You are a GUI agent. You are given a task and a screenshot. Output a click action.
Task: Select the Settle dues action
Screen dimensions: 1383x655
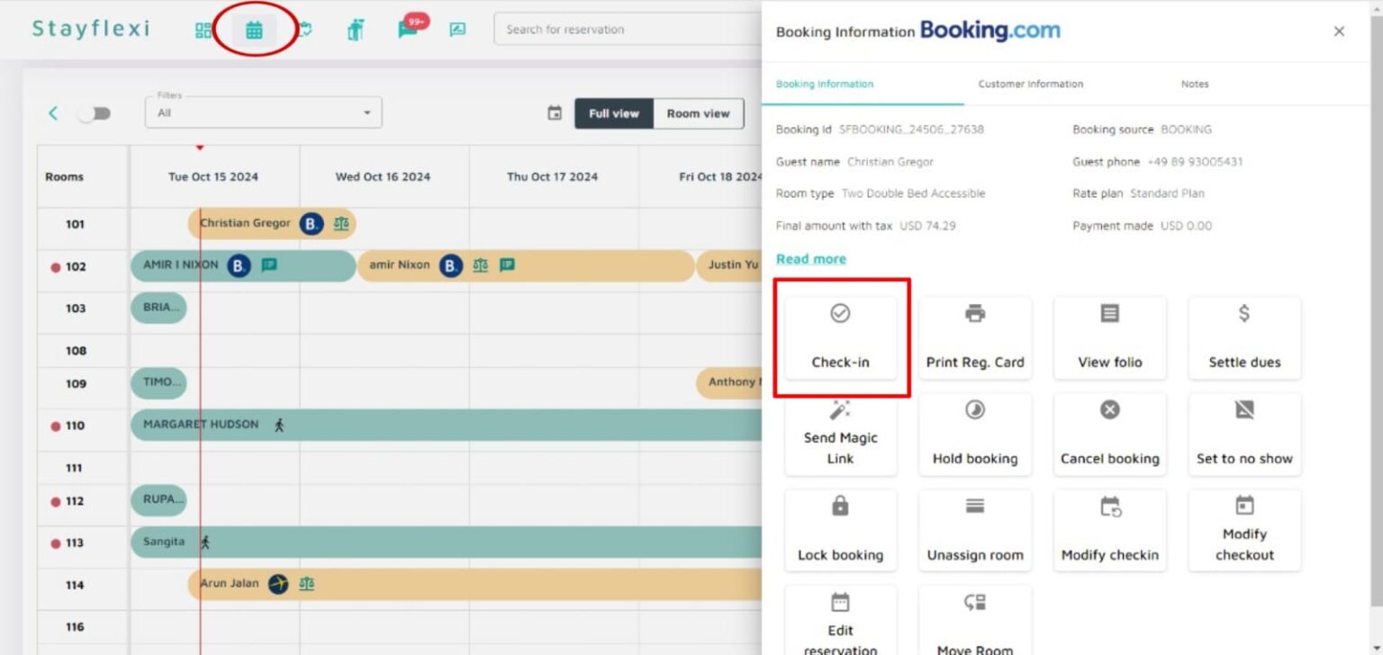tap(1244, 337)
